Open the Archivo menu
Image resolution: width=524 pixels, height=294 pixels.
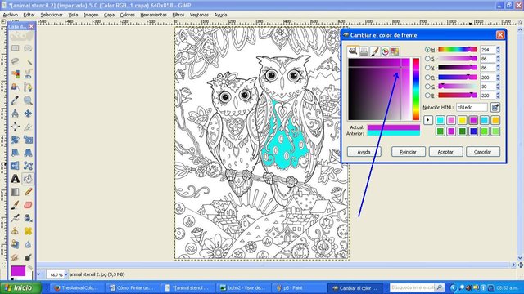click(x=11, y=15)
